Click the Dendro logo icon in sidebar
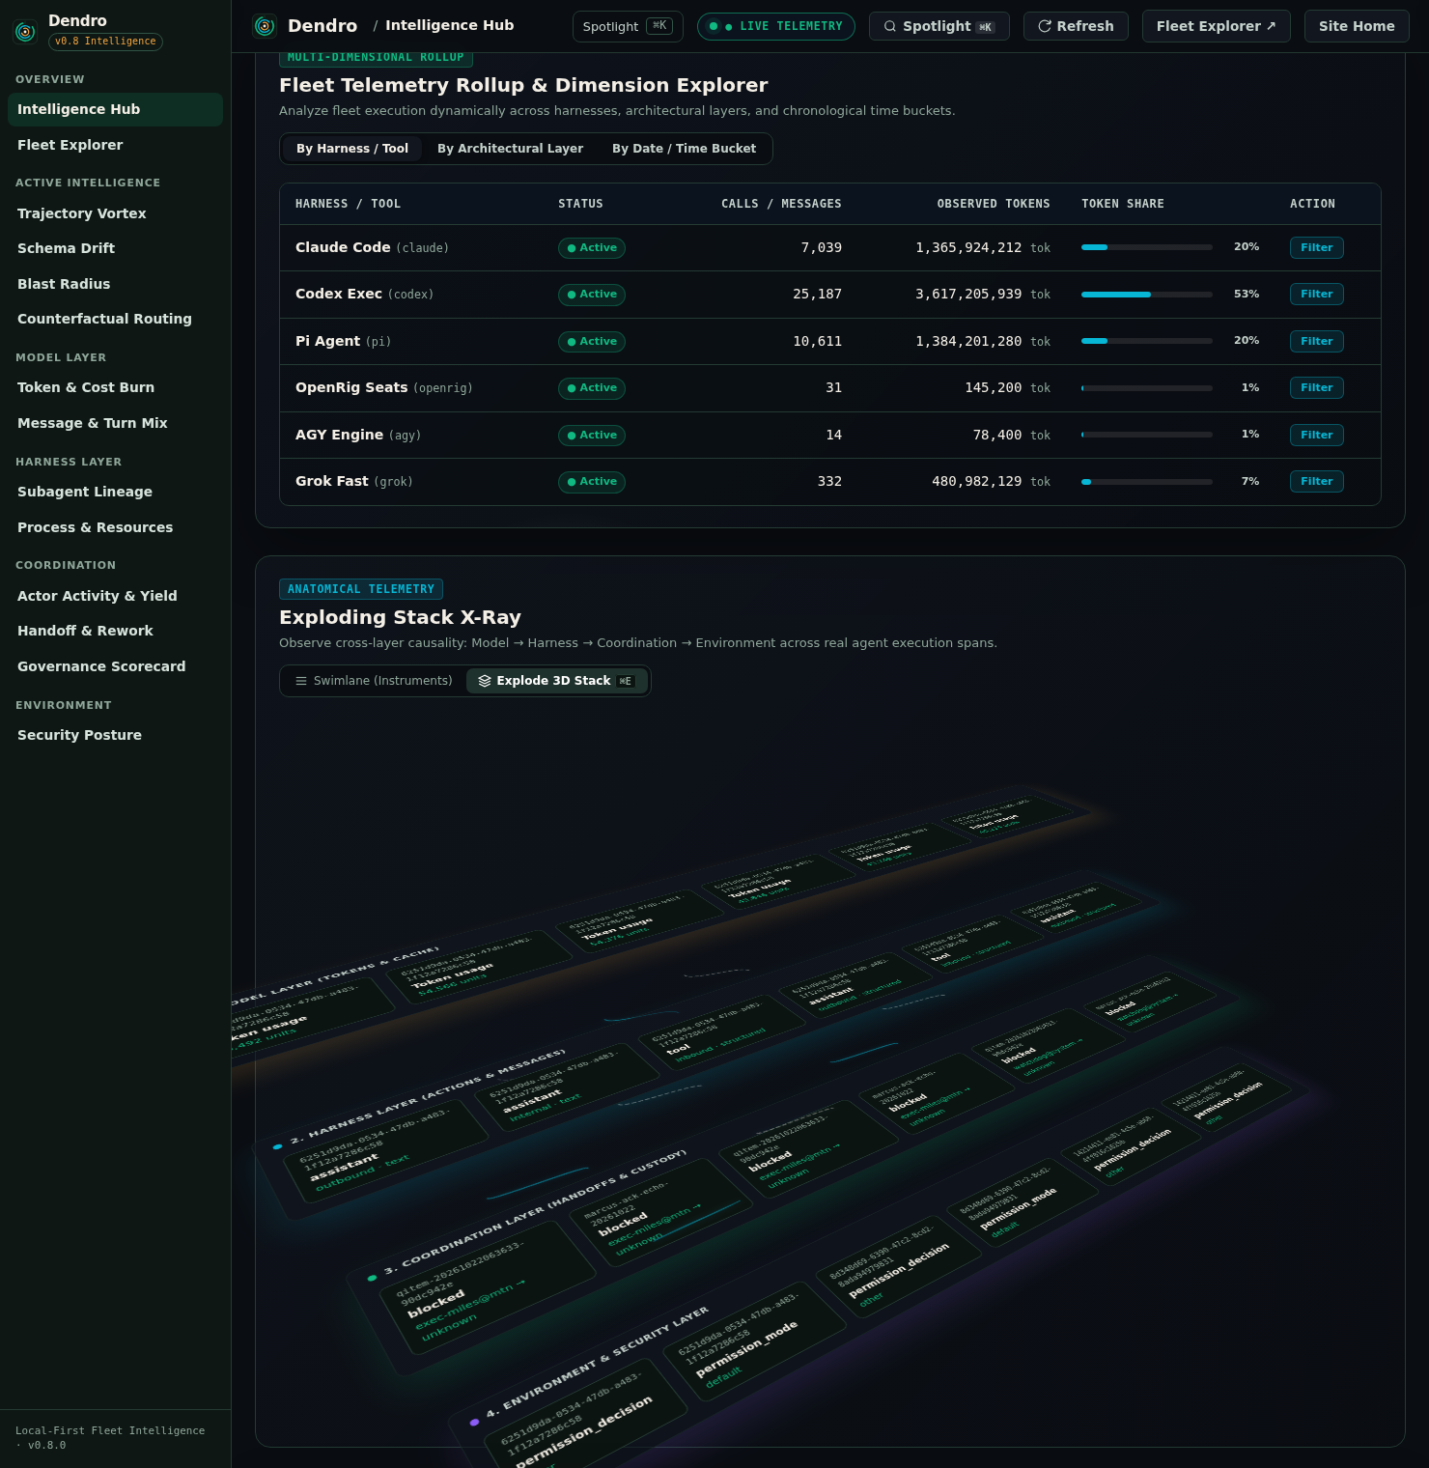The height and width of the screenshot is (1468, 1429). 25,31
